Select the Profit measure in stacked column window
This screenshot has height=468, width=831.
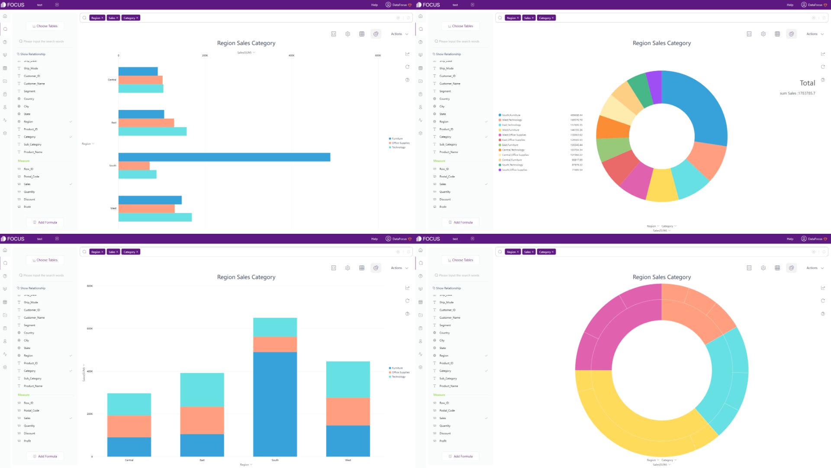27,441
